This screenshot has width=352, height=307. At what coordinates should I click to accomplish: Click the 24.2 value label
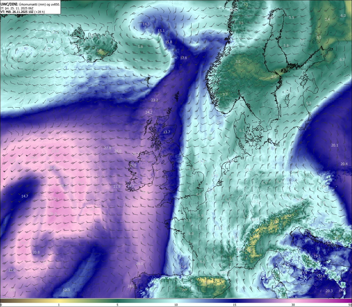pos(149,112)
